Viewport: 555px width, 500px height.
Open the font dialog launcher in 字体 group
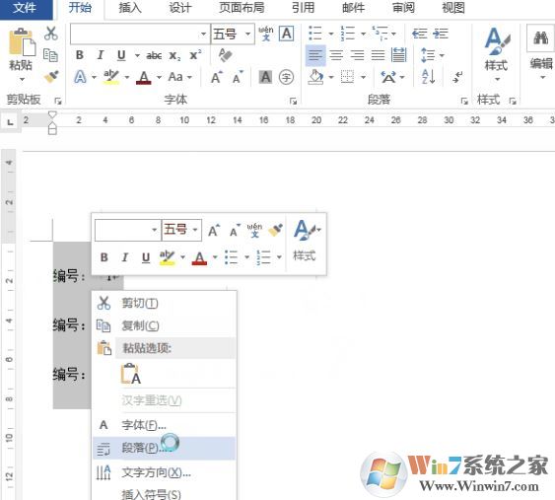[293, 102]
